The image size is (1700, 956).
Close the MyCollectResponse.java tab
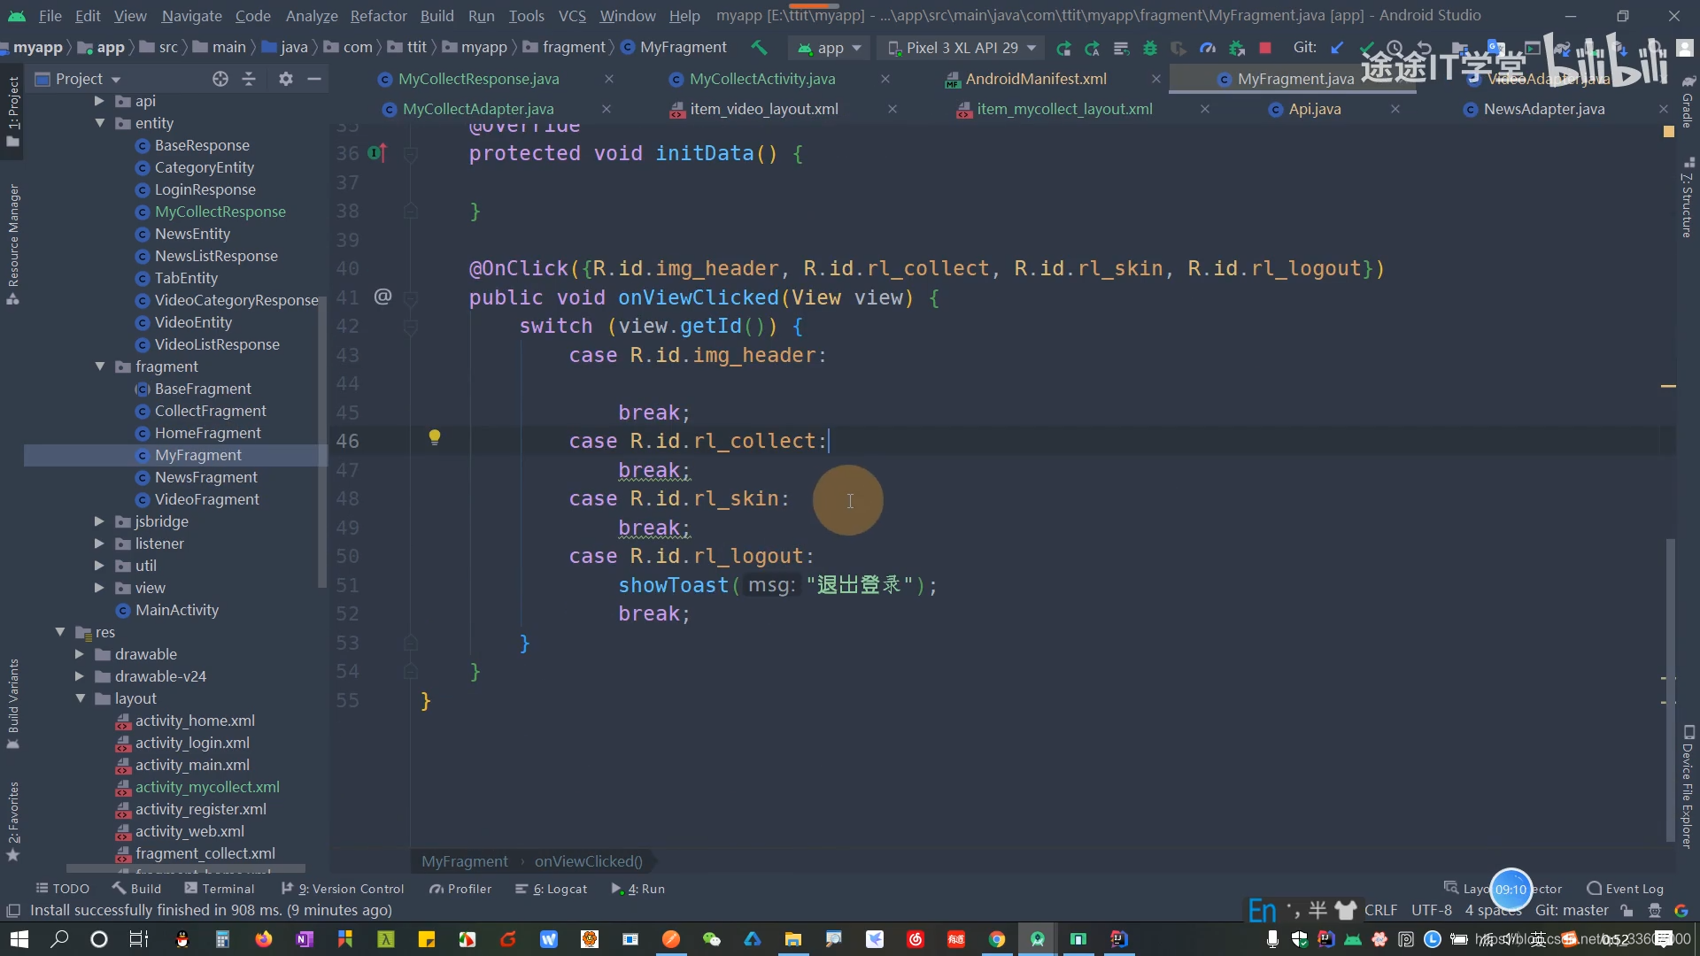(609, 79)
